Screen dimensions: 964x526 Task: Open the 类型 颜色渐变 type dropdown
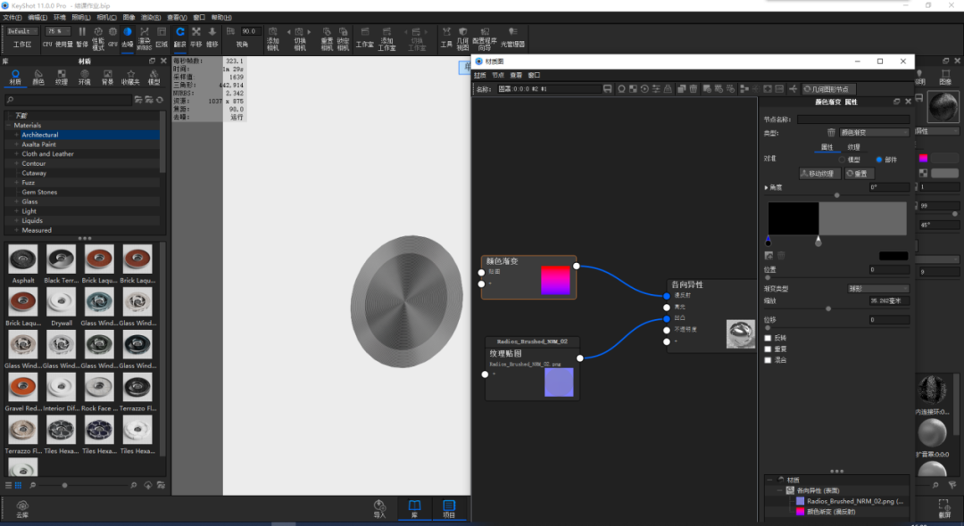tap(874, 133)
